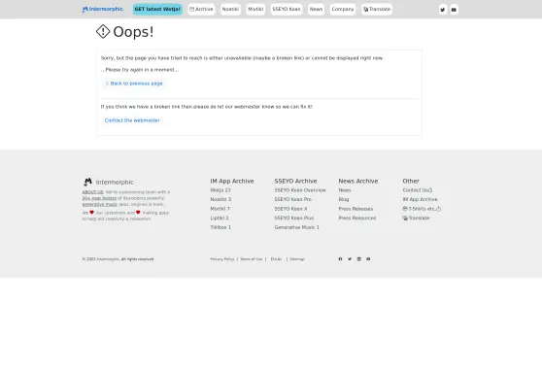The width and height of the screenshot is (542, 371).
Task: Open EULAs footer link
Action: click(x=276, y=259)
